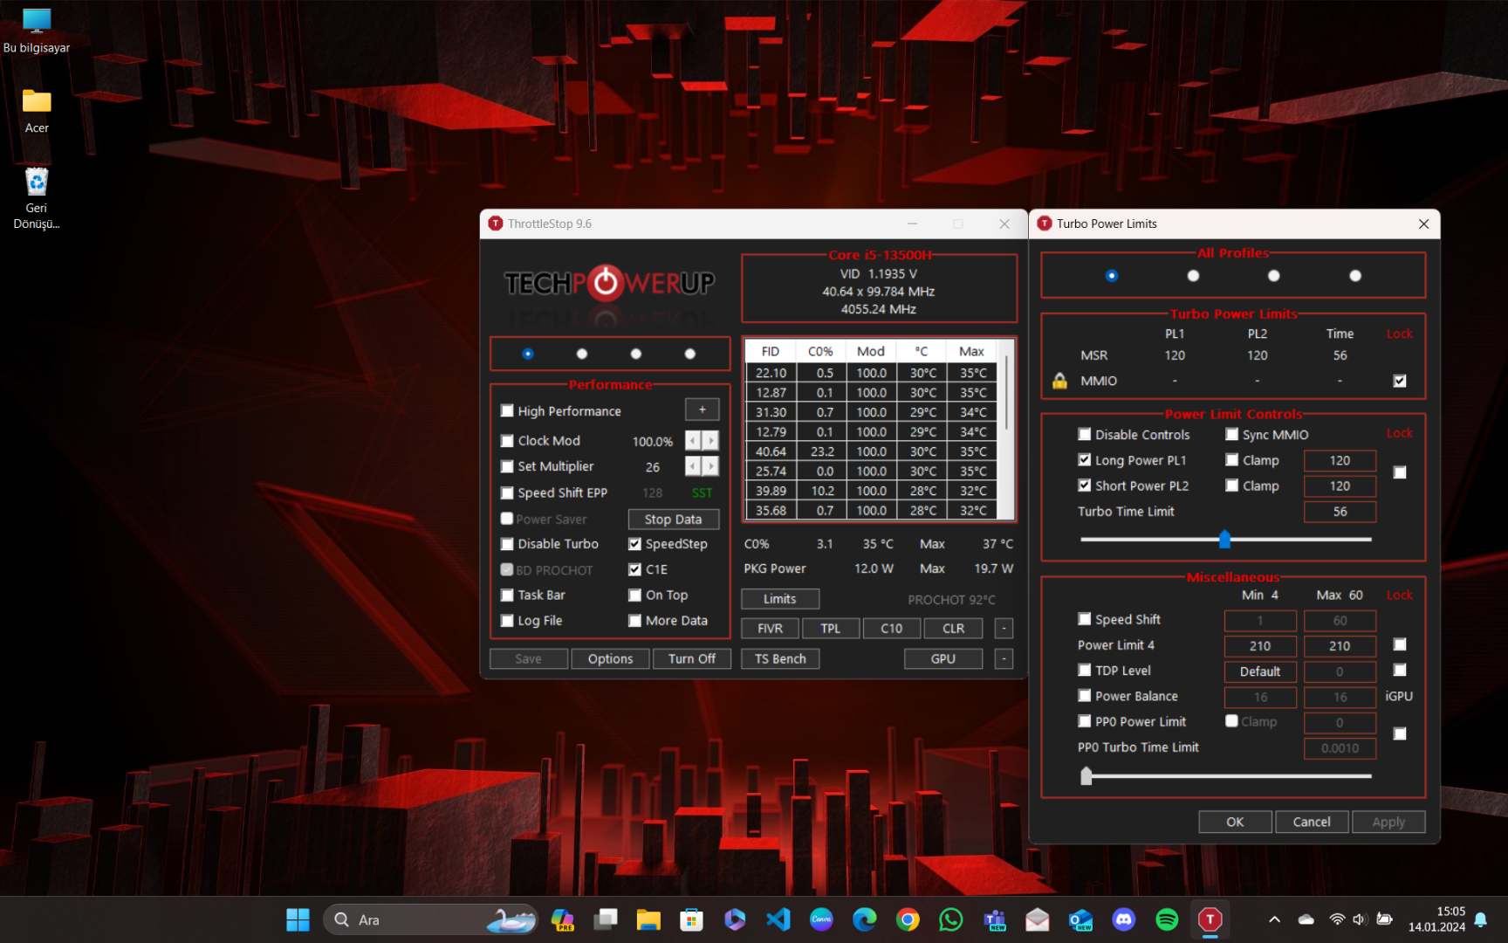Open the notification bell icon

(1481, 919)
